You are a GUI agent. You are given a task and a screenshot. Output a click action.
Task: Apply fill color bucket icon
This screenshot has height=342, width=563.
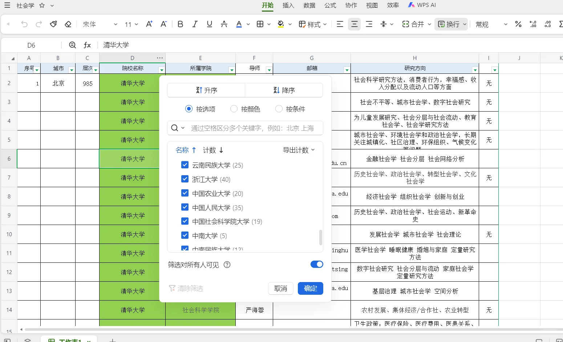coord(281,24)
